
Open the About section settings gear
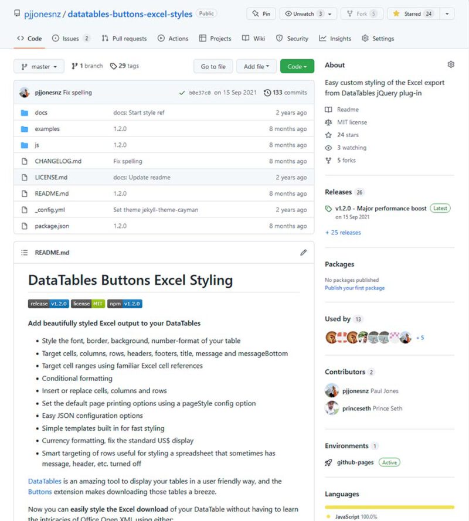pos(450,64)
